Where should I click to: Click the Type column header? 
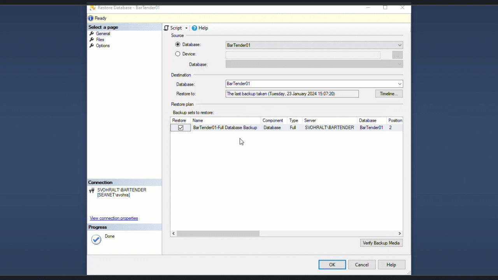click(x=295, y=121)
